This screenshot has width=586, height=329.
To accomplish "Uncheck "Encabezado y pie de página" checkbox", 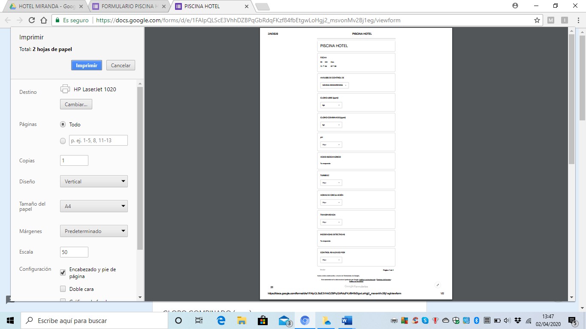I will point(63,272).
